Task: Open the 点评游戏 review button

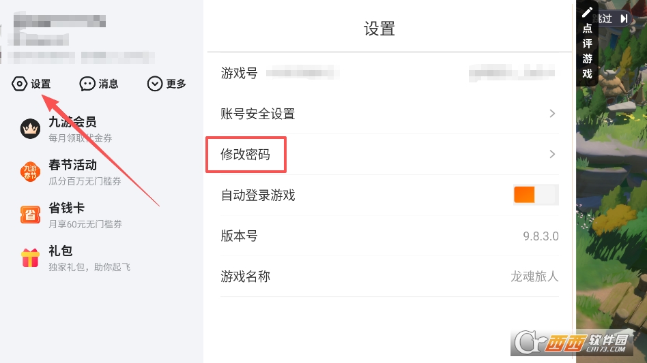Action: point(587,51)
